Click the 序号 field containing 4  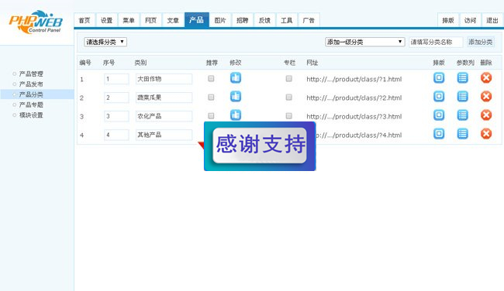pyautogui.click(x=116, y=135)
